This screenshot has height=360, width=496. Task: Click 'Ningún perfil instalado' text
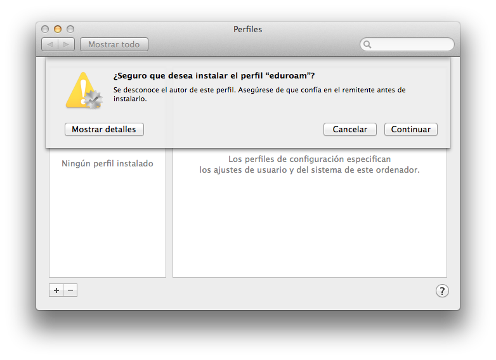tap(107, 163)
